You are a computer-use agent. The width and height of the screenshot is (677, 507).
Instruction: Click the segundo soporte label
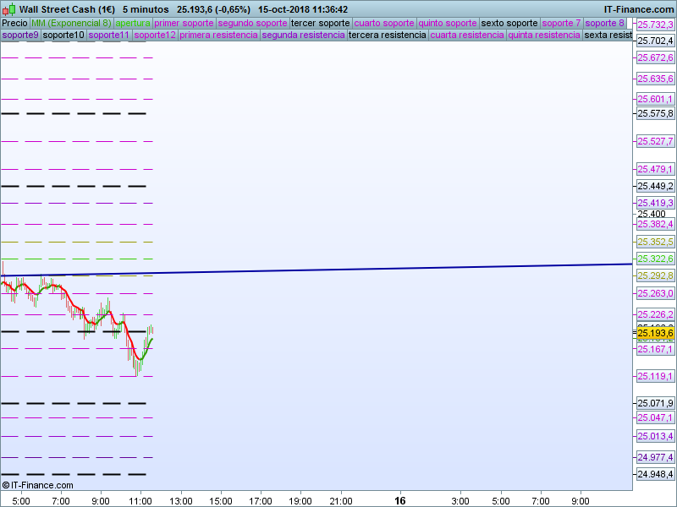coord(252,23)
